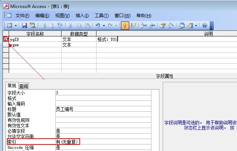Click the Print icon
The height and width of the screenshot is (151, 237).
pos(43,25)
